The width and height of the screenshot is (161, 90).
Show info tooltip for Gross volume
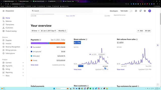[x=86, y=39]
